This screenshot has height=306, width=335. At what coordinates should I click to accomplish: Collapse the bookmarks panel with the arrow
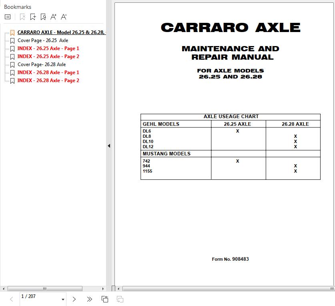[x=109, y=146]
